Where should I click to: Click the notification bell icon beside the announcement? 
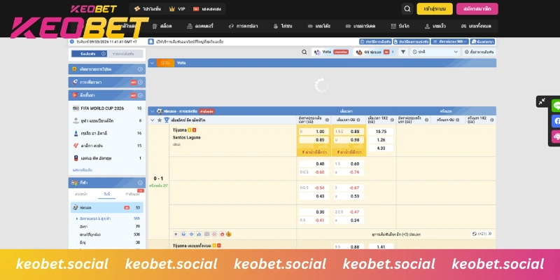click(150, 41)
